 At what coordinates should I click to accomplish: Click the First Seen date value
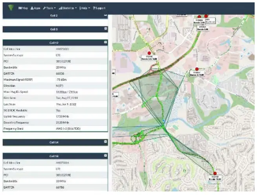coord(67,98)
